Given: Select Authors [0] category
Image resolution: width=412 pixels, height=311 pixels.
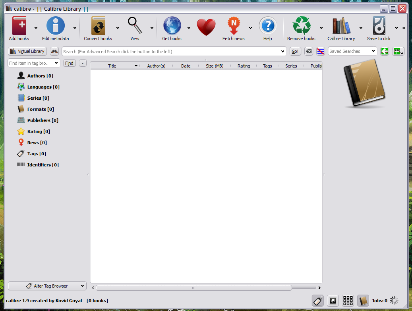Looking at the screenshot, I should click(x=40, y=75).
